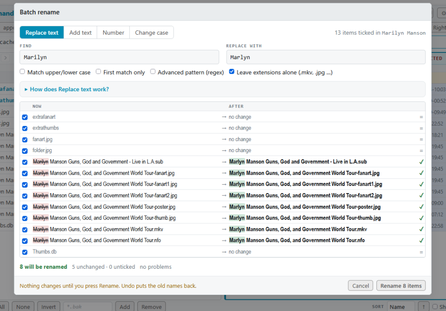
Task: Untick the World Tour.mkv row checkbox
Action: 25,230
